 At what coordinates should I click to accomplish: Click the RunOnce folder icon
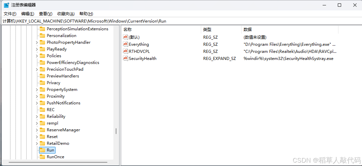(42, 157)
